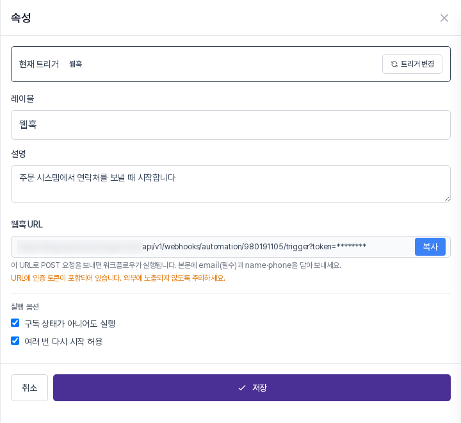Click the 속성 dialog title

[x=21, y=18]
